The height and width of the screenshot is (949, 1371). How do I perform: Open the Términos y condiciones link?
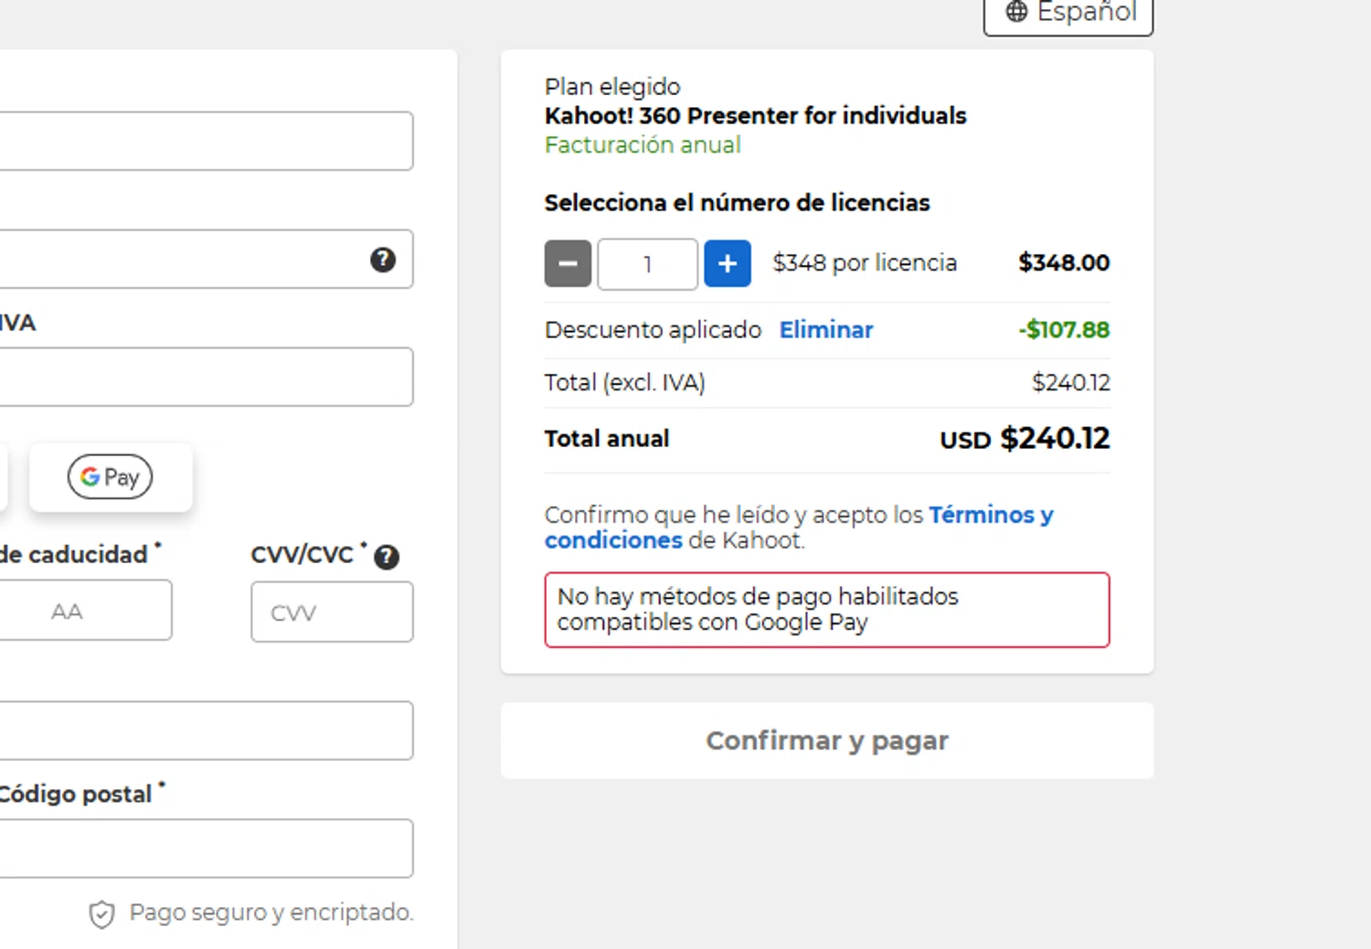pyautogui.click(x=990, y=516)
